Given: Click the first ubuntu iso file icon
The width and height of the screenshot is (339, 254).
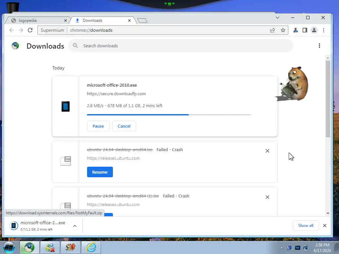Looking at the screenshot, I should click(66, 161).
